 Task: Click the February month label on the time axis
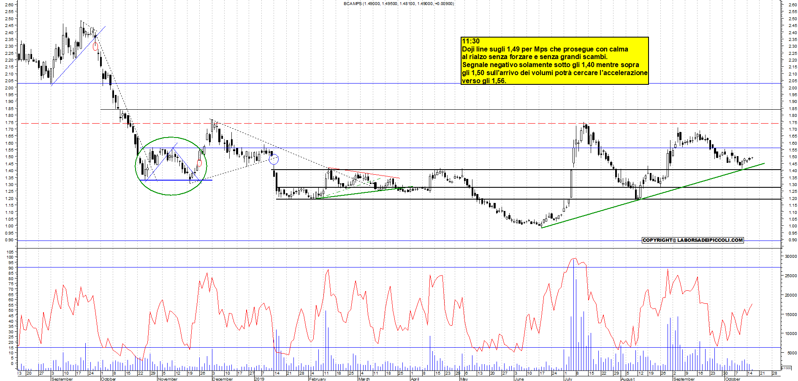(318, 379)
